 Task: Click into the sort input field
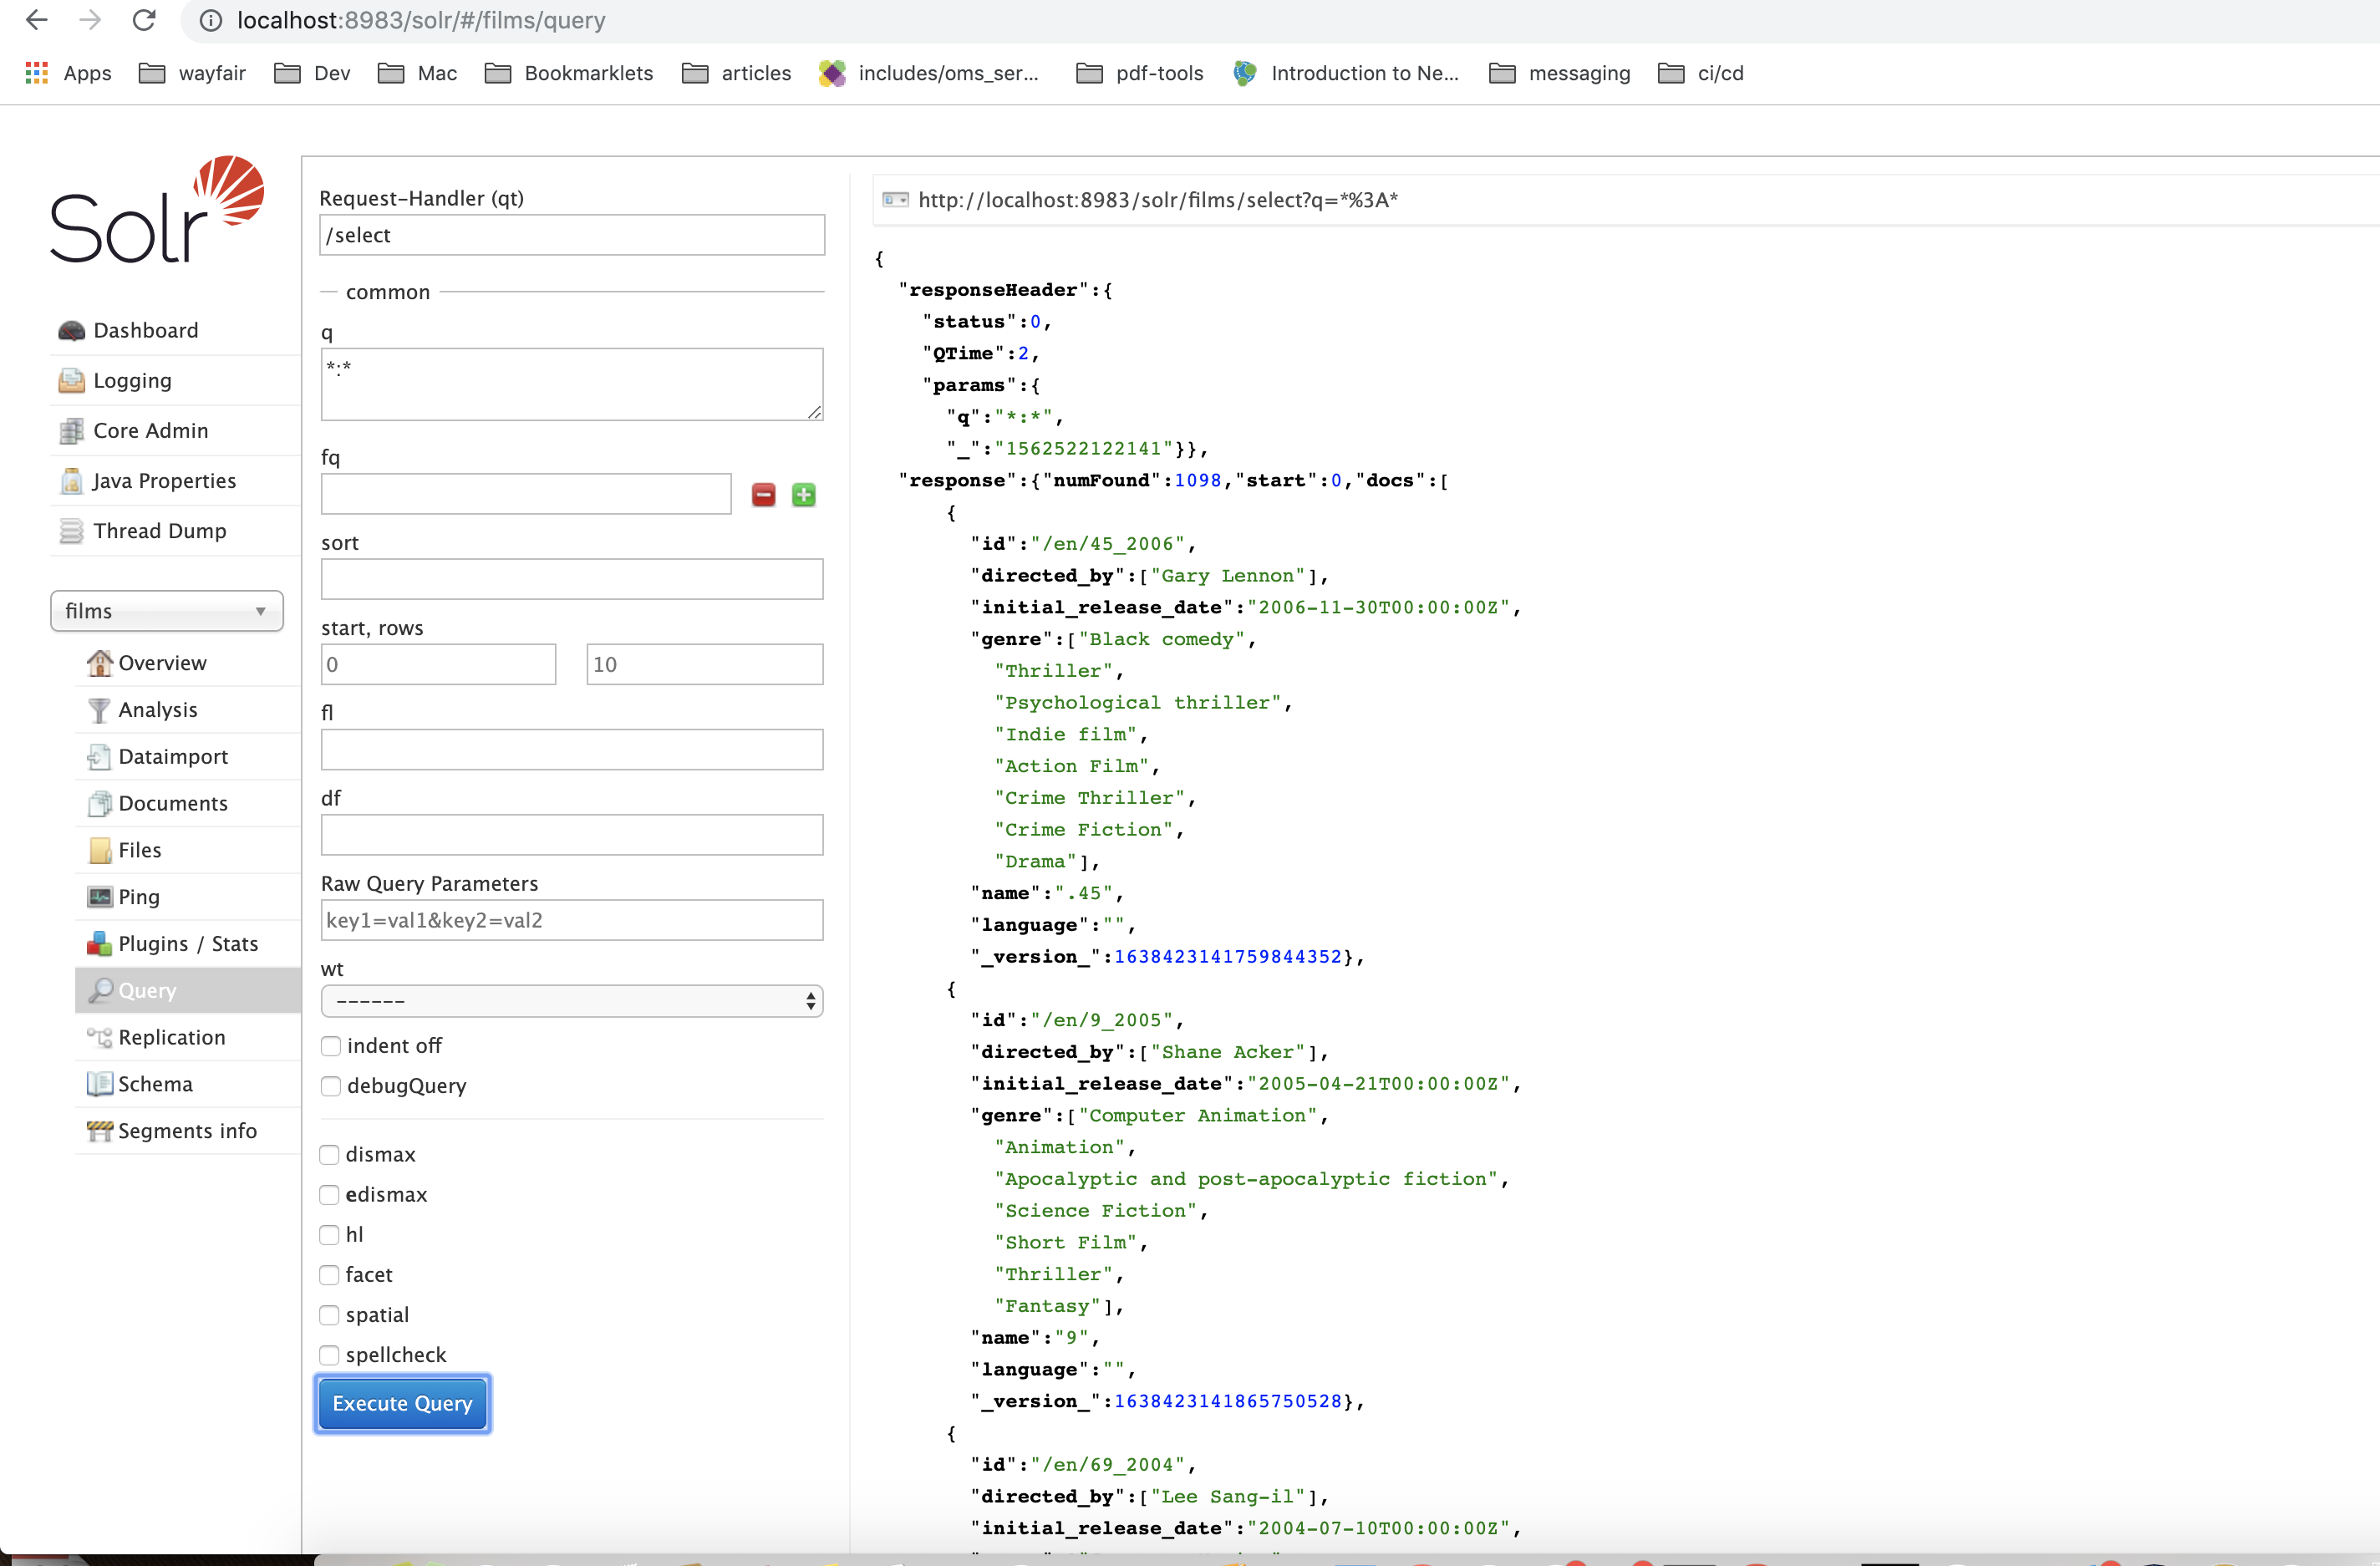(x=571, y=579)
